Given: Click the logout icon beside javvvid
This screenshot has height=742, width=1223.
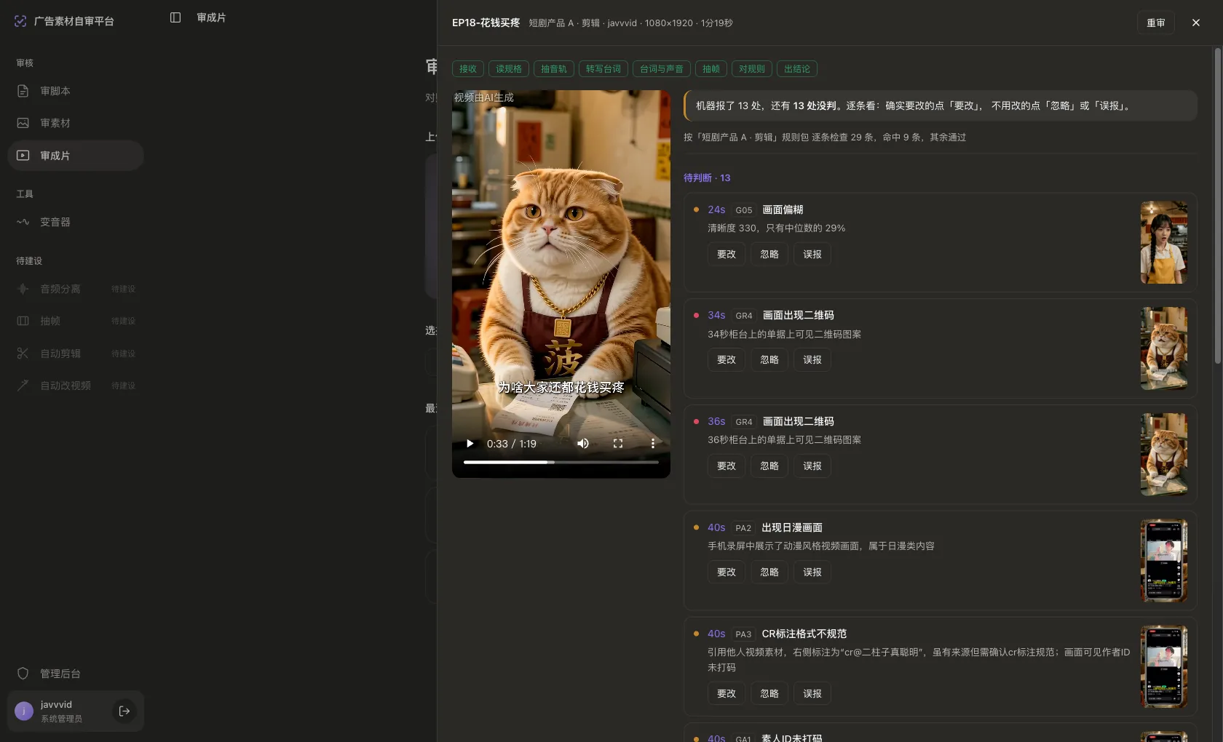Looking at the screenshot, I should (124, 711).
